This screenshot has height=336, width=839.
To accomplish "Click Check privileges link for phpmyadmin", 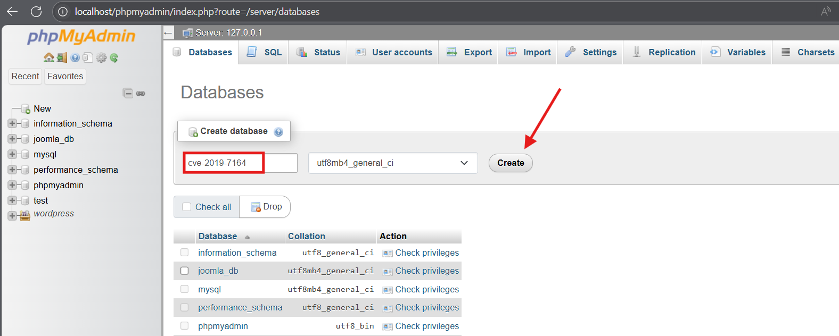I will click(427, 326).
